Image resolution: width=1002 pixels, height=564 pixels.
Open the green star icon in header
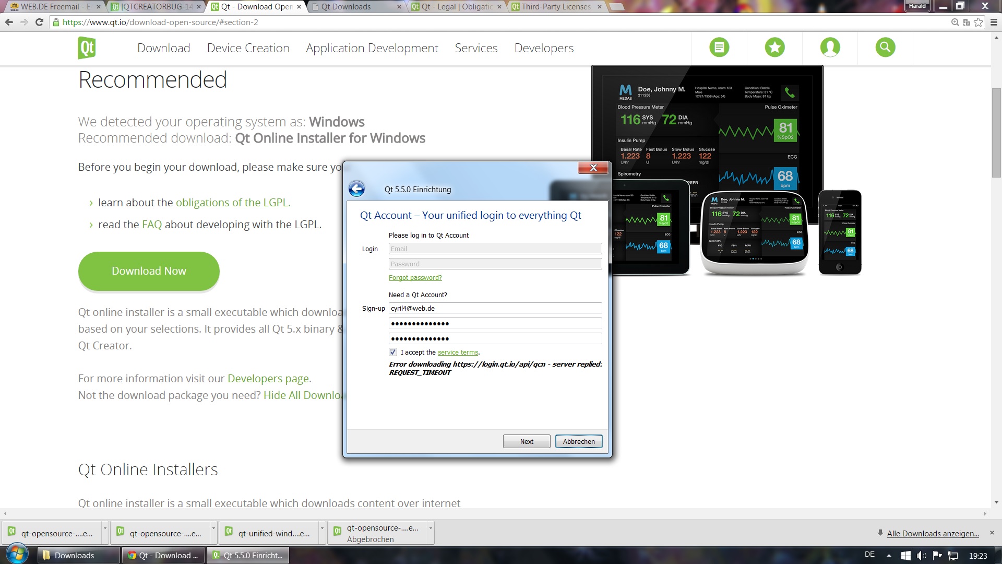774,48
